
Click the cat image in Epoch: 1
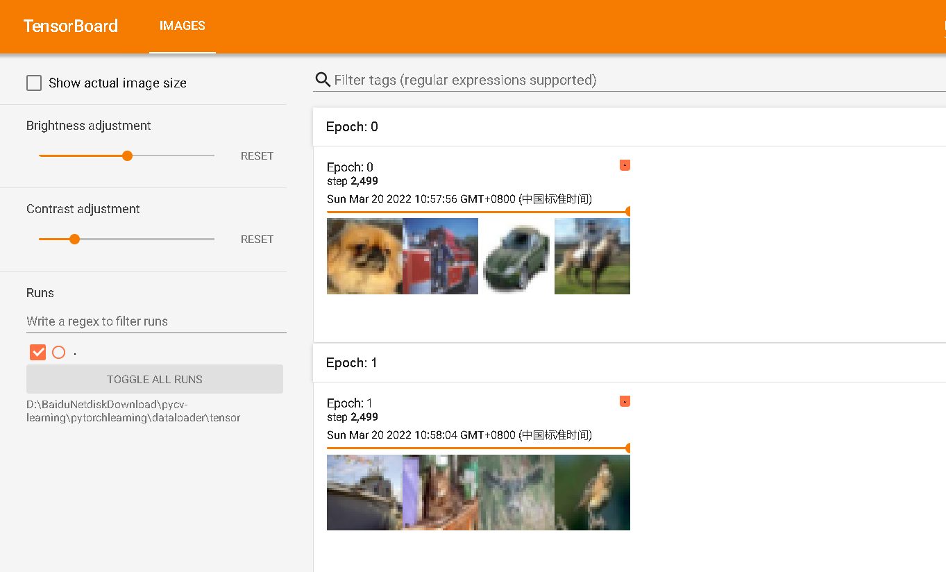(x=441, y=493)
